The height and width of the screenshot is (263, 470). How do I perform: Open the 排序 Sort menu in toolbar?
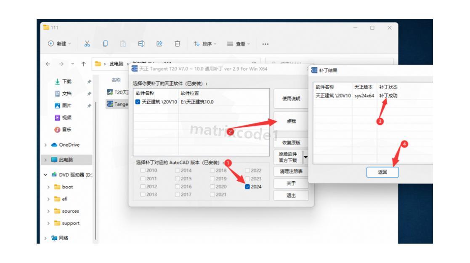click(x=205, y=44)
